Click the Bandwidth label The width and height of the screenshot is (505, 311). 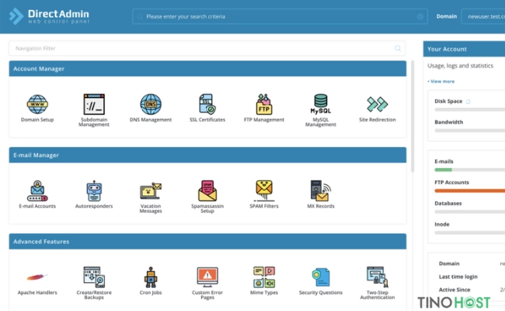448,122
